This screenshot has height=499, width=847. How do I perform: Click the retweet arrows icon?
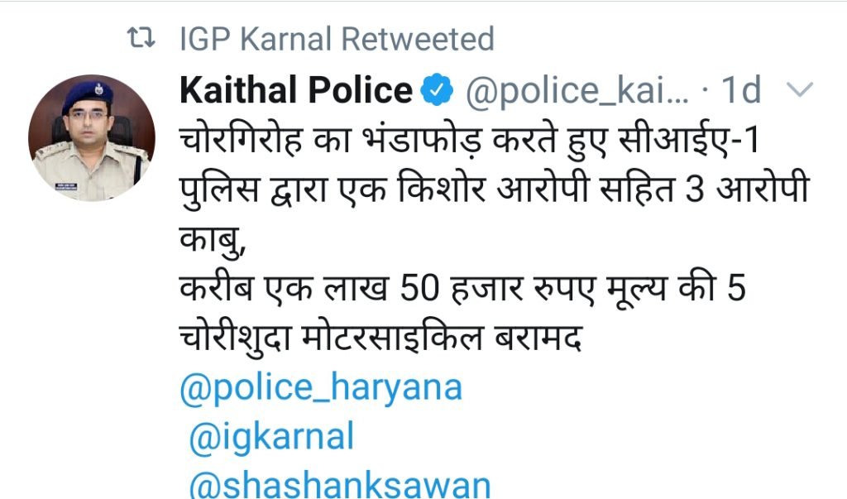pyautogui.click(x=141, y=39)
